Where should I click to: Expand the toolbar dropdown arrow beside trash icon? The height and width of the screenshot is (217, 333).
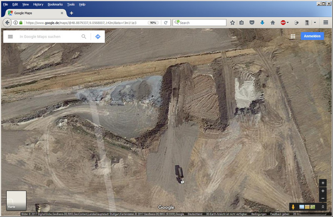point(315,22)
